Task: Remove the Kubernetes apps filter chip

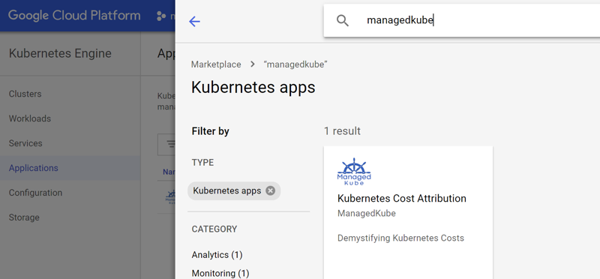Action: [x=271, y=190]
